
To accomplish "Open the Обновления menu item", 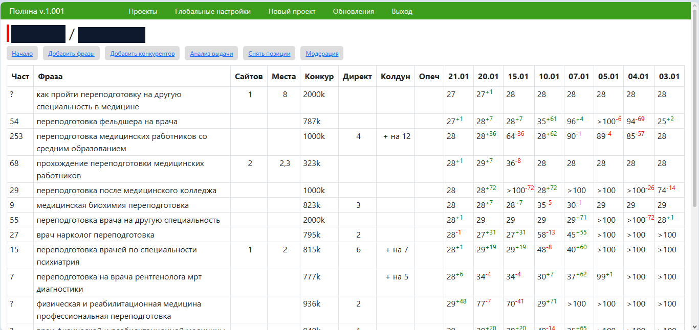I will click(353, 11).
